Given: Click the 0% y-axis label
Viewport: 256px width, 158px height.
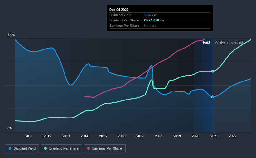Looking at the screenshot, I should [10, 128].
